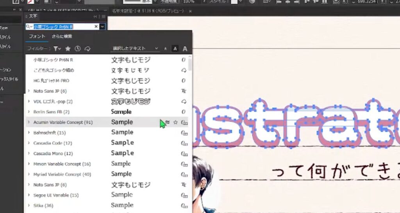Click variable font icon on Cascadia Code row
This screenshot has height=213, width=400.
(x=184, y=143)
